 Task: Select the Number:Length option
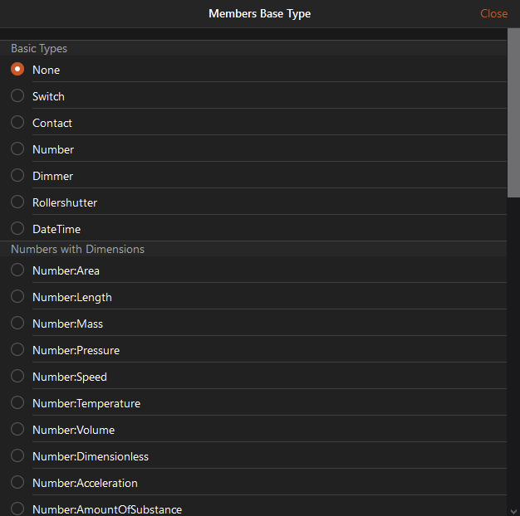tap(17, 297)
